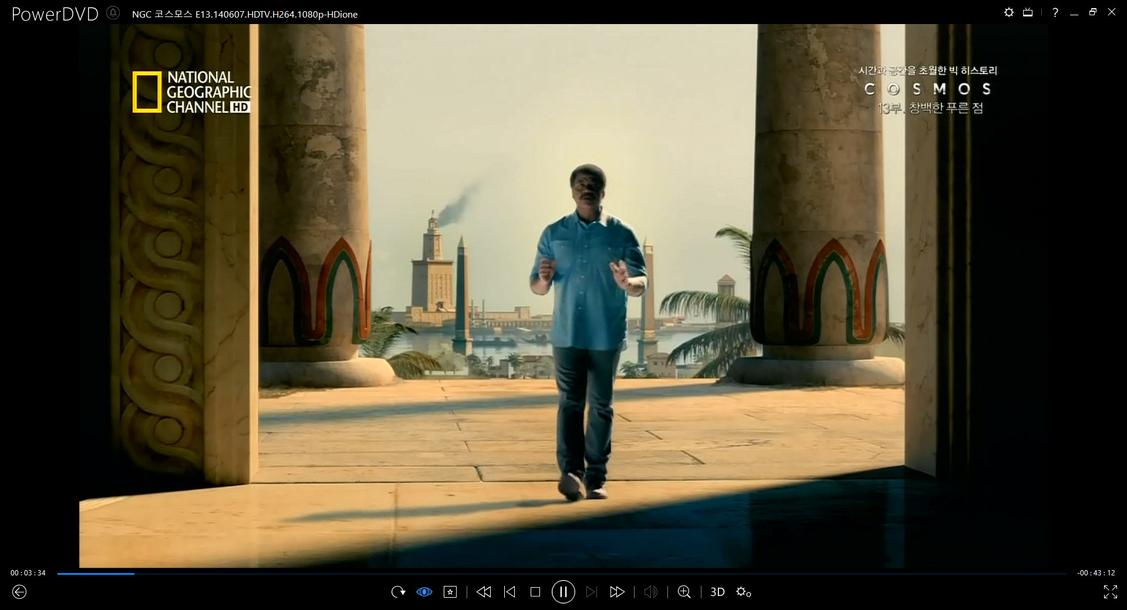Enable 3D playback mode
The width and height of the screenshot is (1127, 610).
tap(717, 592)
